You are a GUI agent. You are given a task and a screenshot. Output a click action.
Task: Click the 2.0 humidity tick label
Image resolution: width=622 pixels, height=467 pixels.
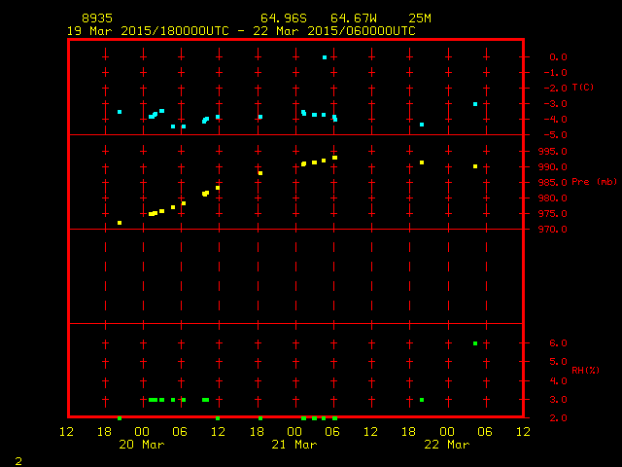pos(558,417)
